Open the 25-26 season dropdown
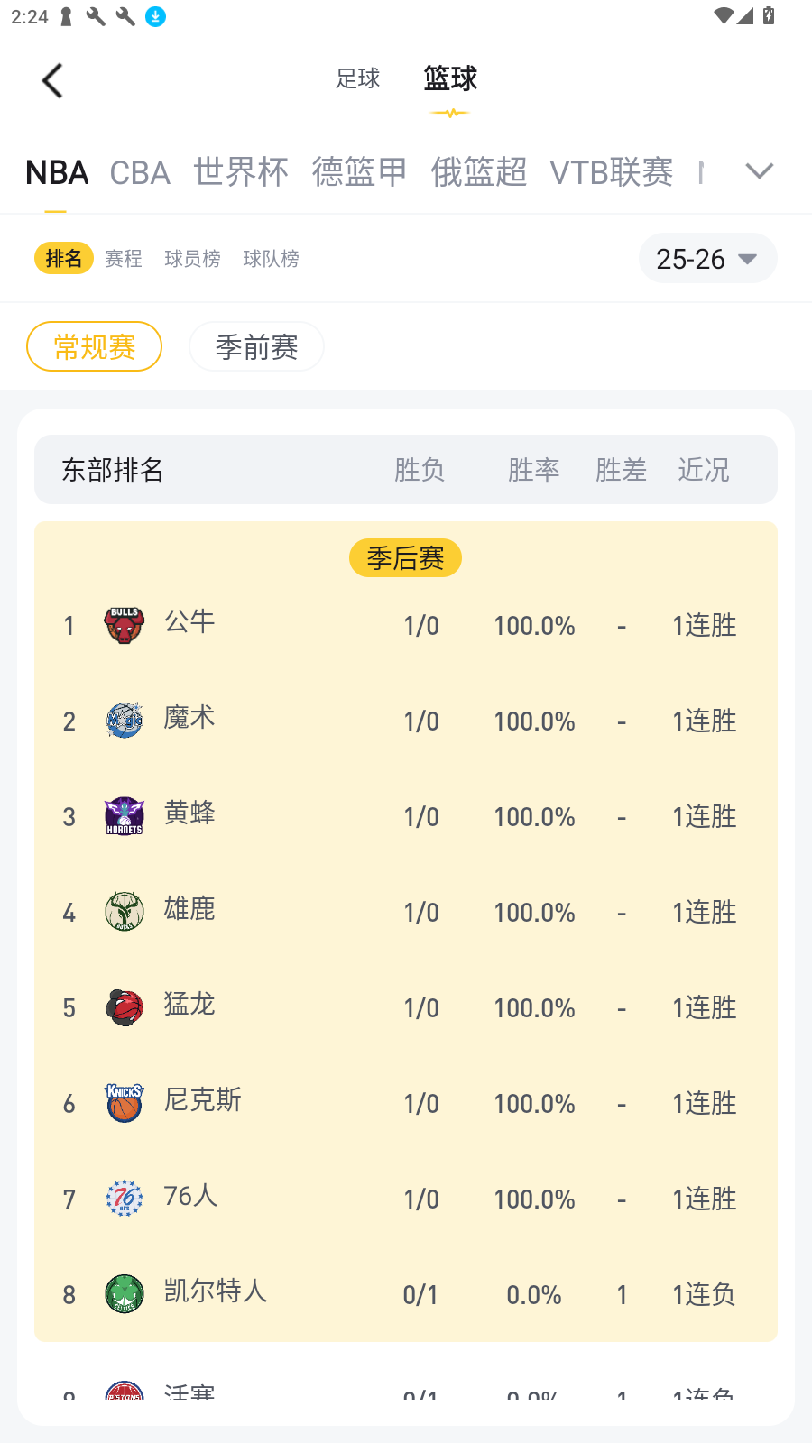 click(x=707, y=259)
